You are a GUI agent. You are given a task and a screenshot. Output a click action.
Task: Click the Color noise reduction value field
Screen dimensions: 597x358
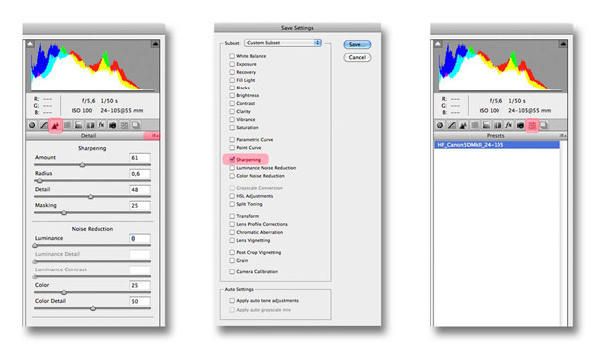pyautogui.click(x=139, y=285)
